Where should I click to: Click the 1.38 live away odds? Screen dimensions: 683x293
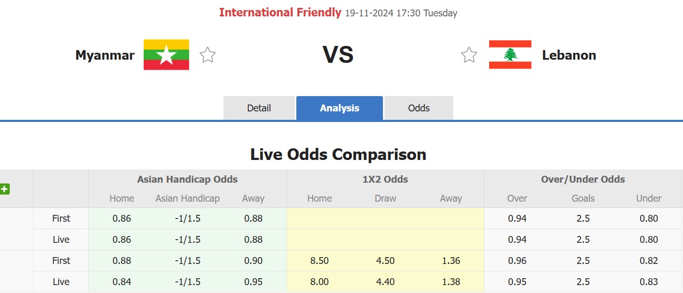tap(451, 282)
